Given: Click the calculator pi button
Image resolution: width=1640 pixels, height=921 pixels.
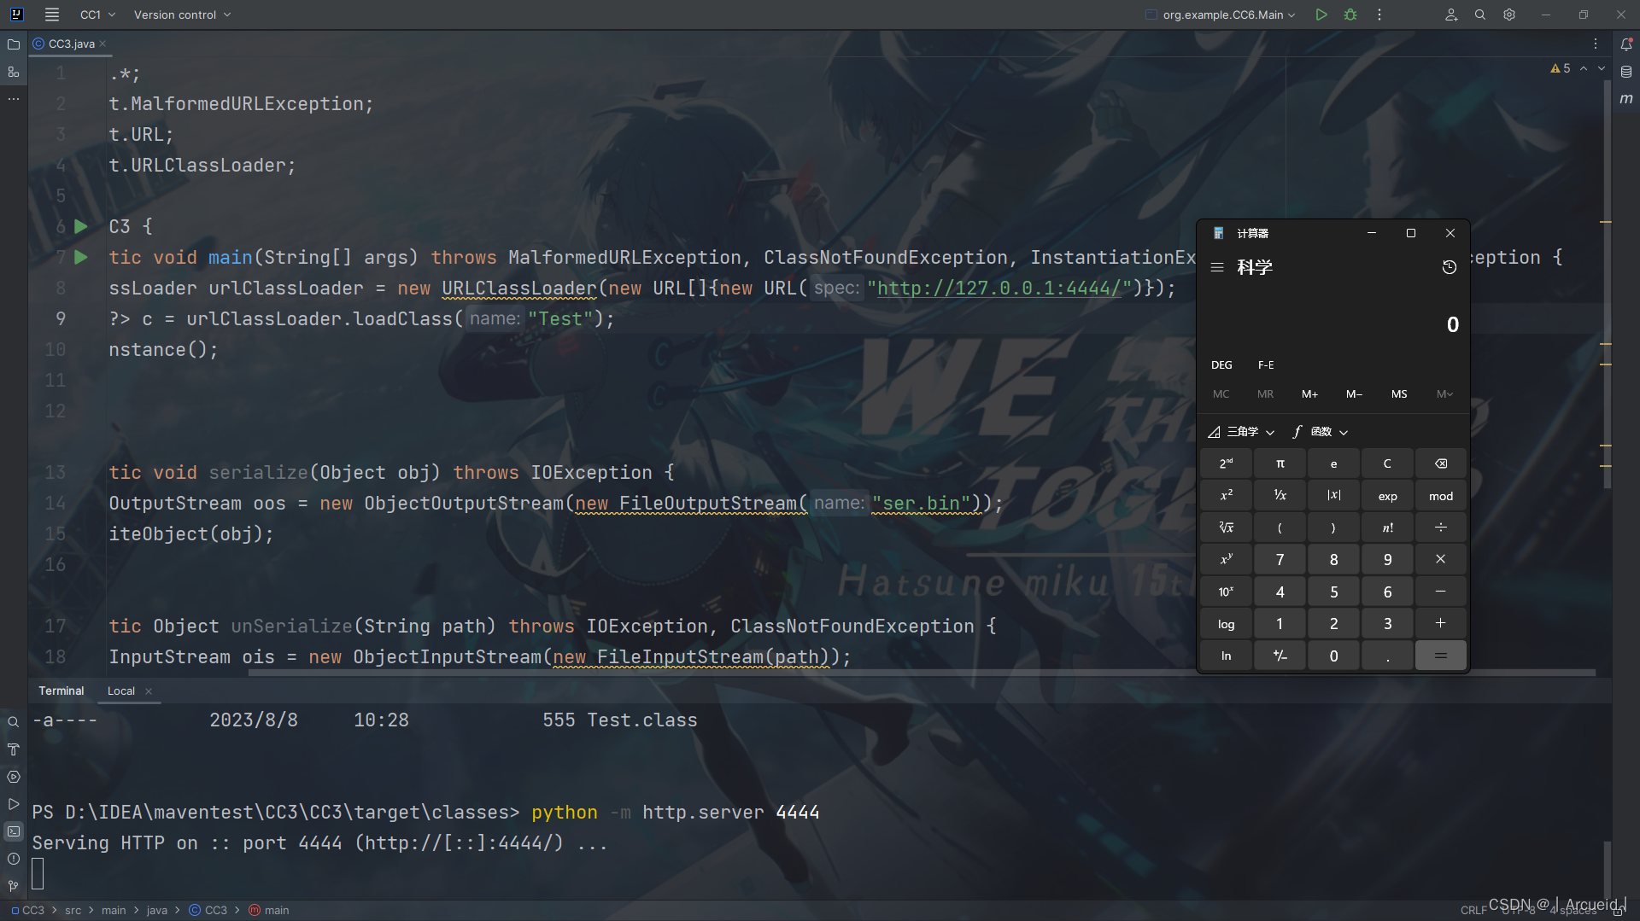Looking at the screenshot, I should click(x=1280, y=463).
